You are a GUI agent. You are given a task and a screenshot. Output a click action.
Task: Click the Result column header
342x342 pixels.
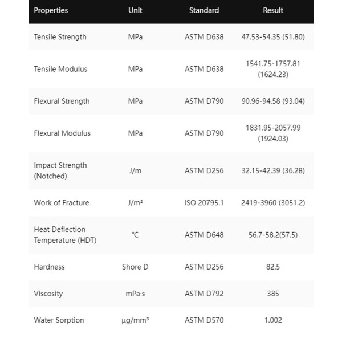tap(273, 10)
